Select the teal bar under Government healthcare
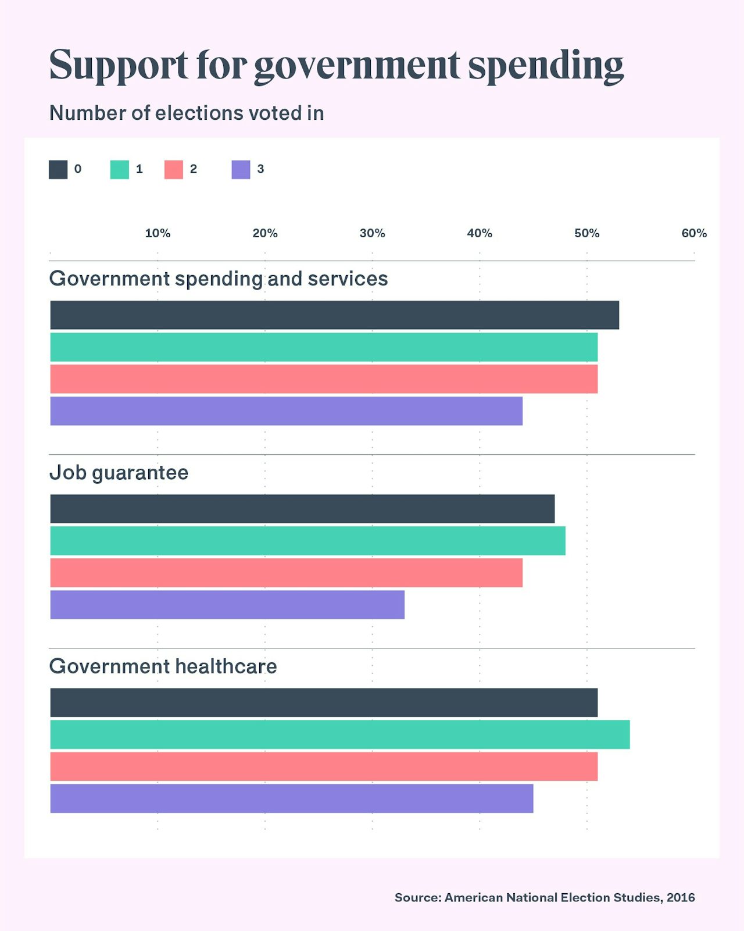Image resolution: width=744 pixels, height=931 pixels. coord(340,734)
